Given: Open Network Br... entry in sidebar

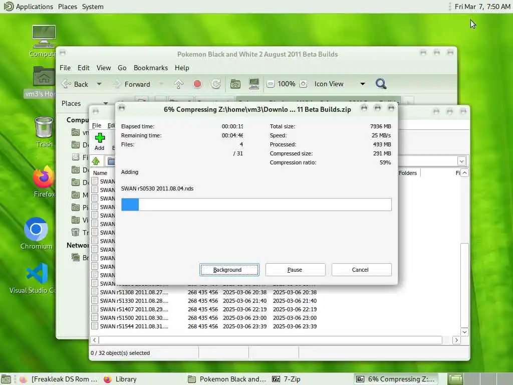Looking at the screenshot, I should coord(81,258).
